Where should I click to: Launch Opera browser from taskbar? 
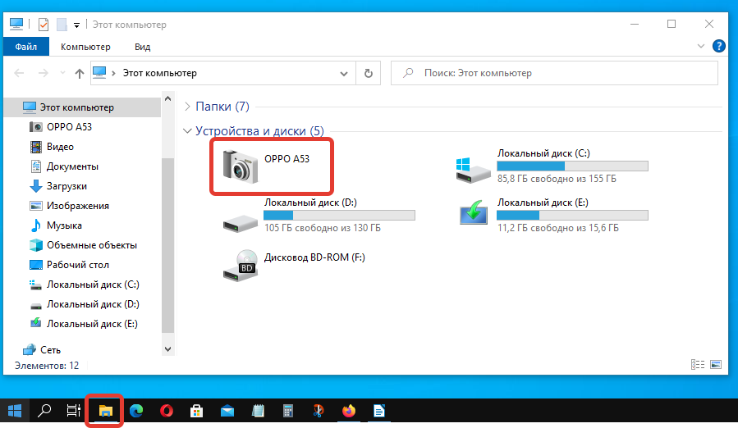pyautogui.click(x=166, y=412)
